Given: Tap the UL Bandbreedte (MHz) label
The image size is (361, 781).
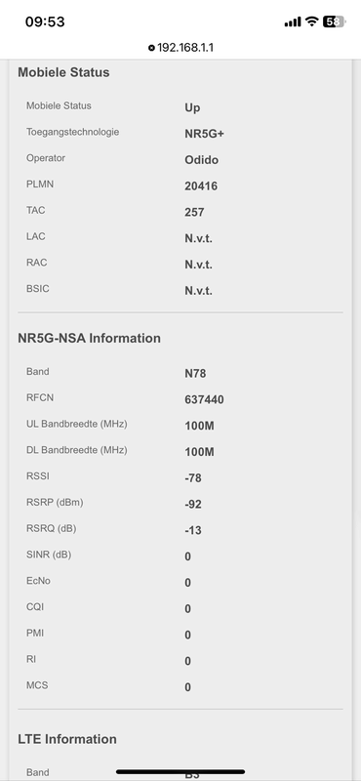Looking at the screenshot, I should pos(77,424).
